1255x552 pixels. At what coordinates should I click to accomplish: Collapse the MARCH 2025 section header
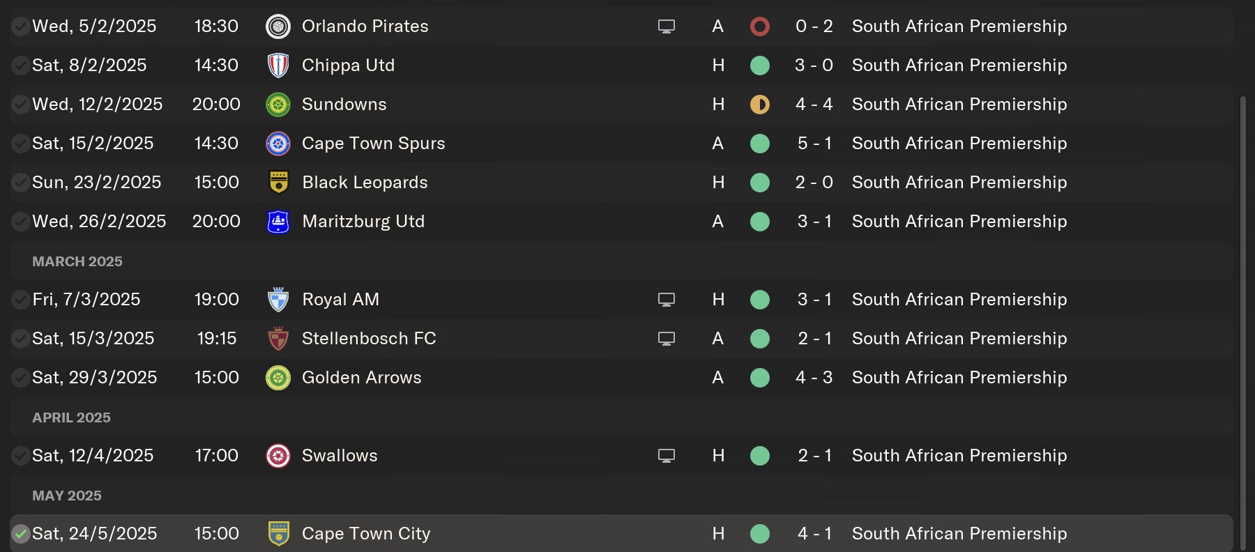(x=77, y=261)
